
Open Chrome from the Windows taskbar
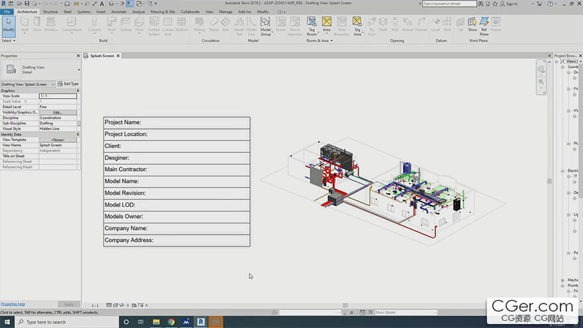coord(171,322)
